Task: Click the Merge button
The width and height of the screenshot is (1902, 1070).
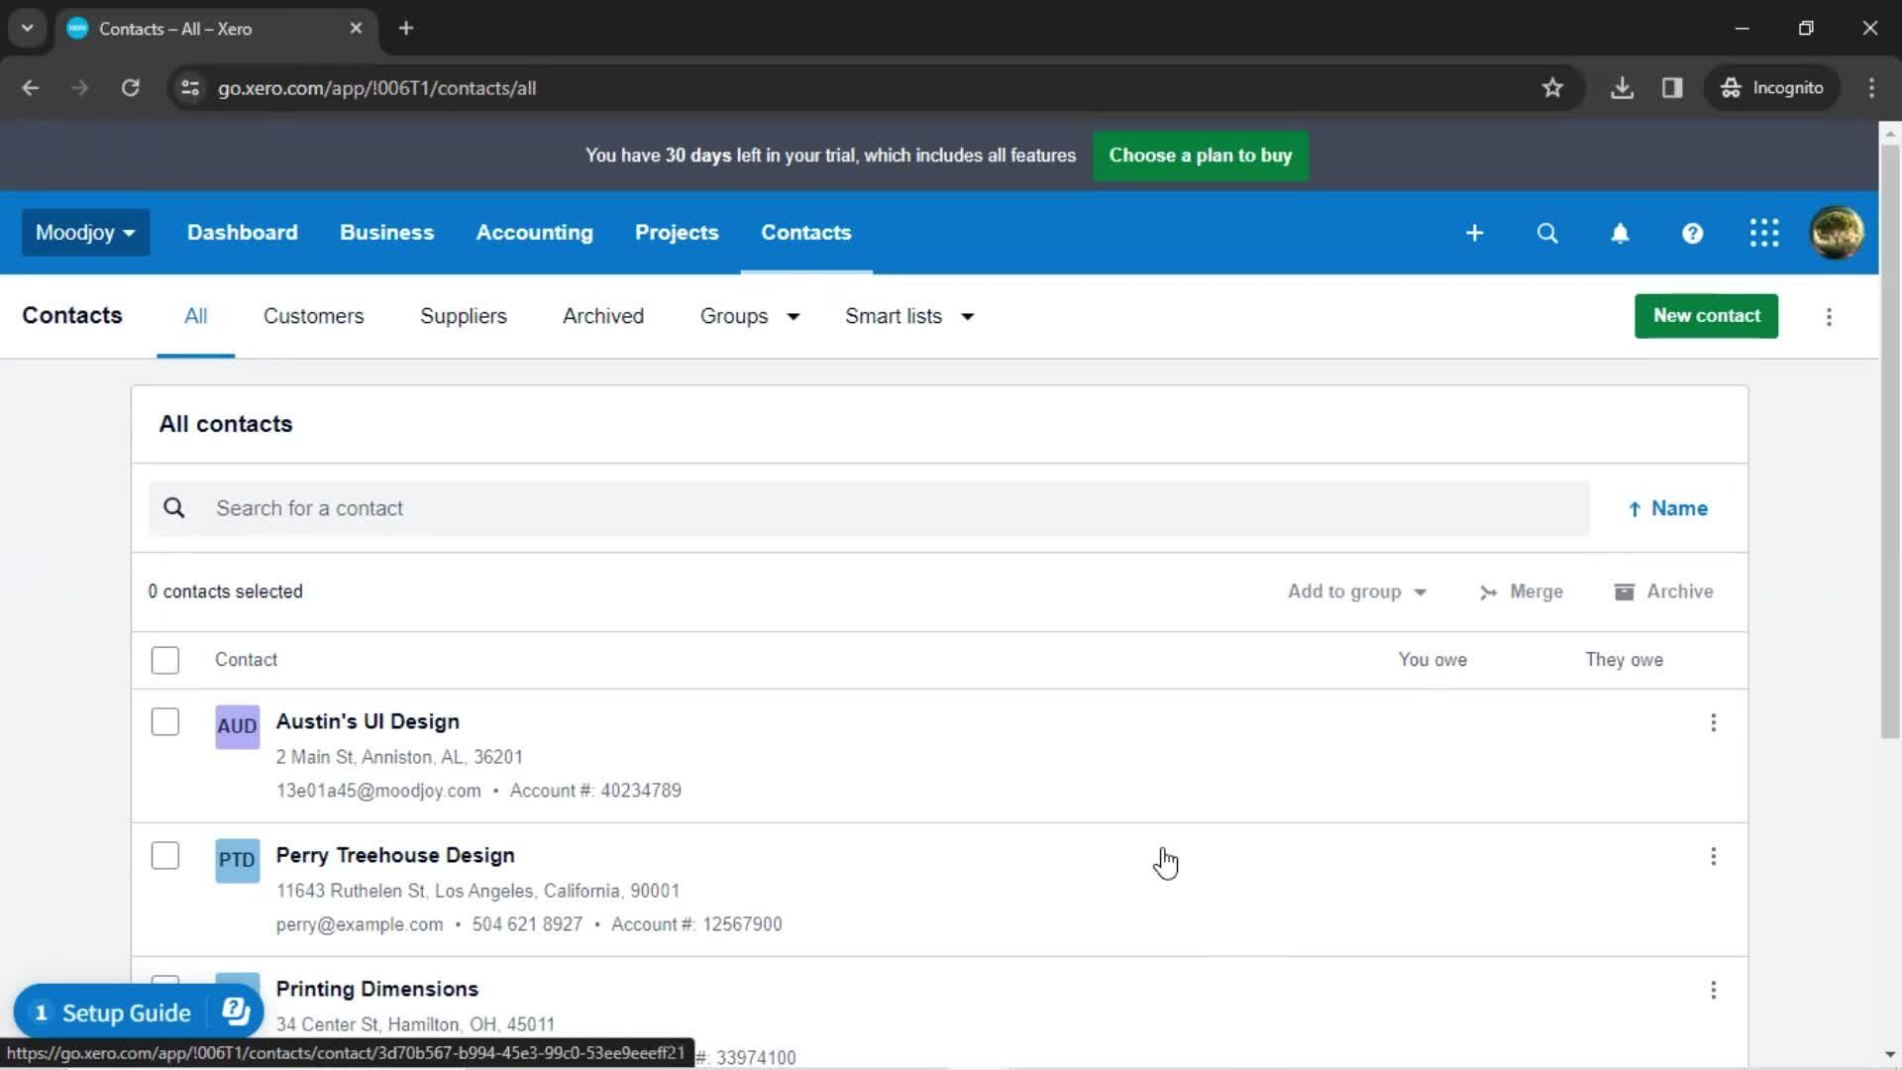Action: point(1521,591)
